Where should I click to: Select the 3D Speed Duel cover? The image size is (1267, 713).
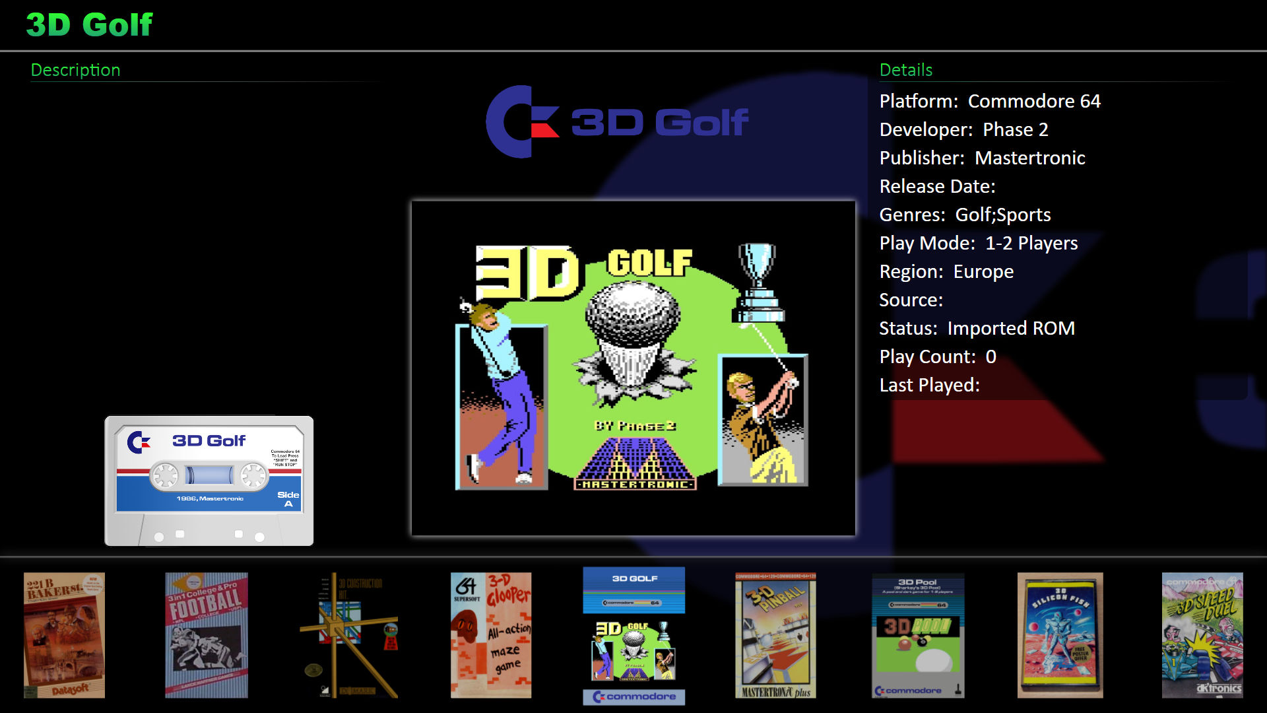click(x=1202, y=635)
